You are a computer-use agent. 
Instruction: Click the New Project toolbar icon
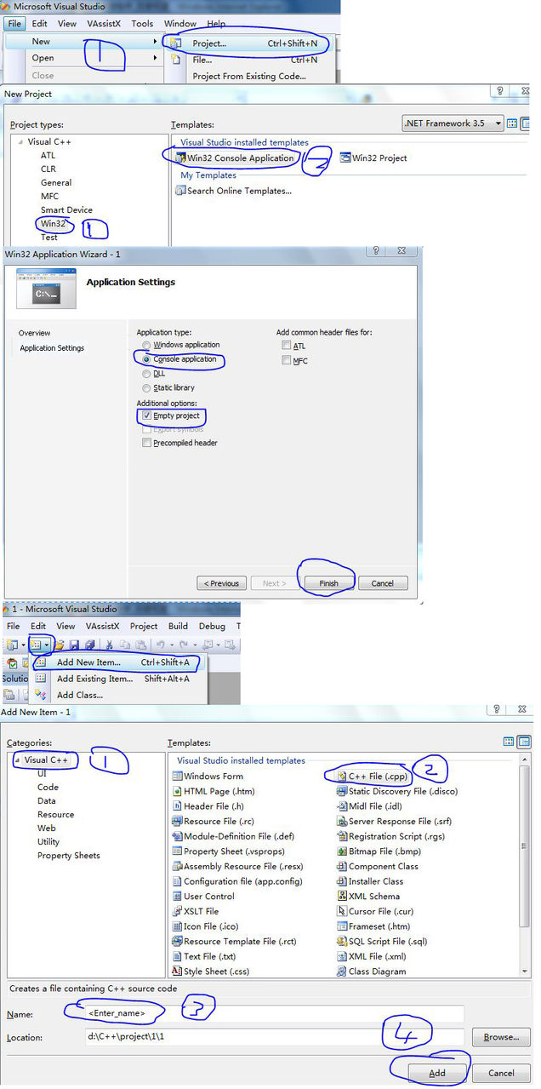(12, 646)
